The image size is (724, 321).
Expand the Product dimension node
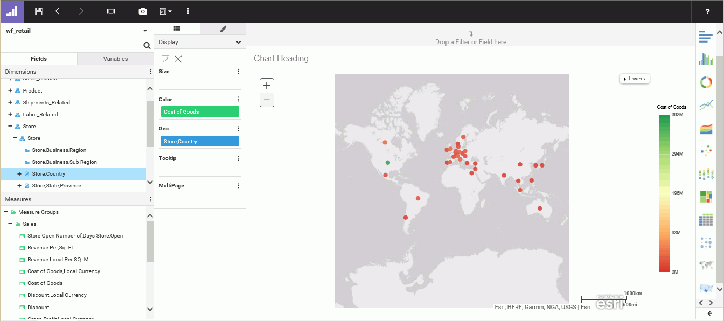[10, 90]
